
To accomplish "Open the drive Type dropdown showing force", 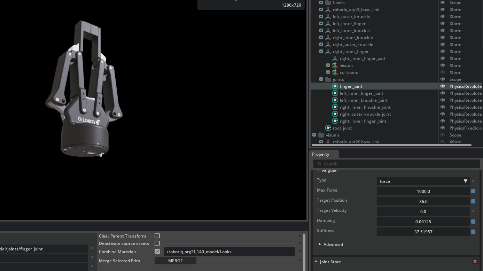I will coord(423,181).
